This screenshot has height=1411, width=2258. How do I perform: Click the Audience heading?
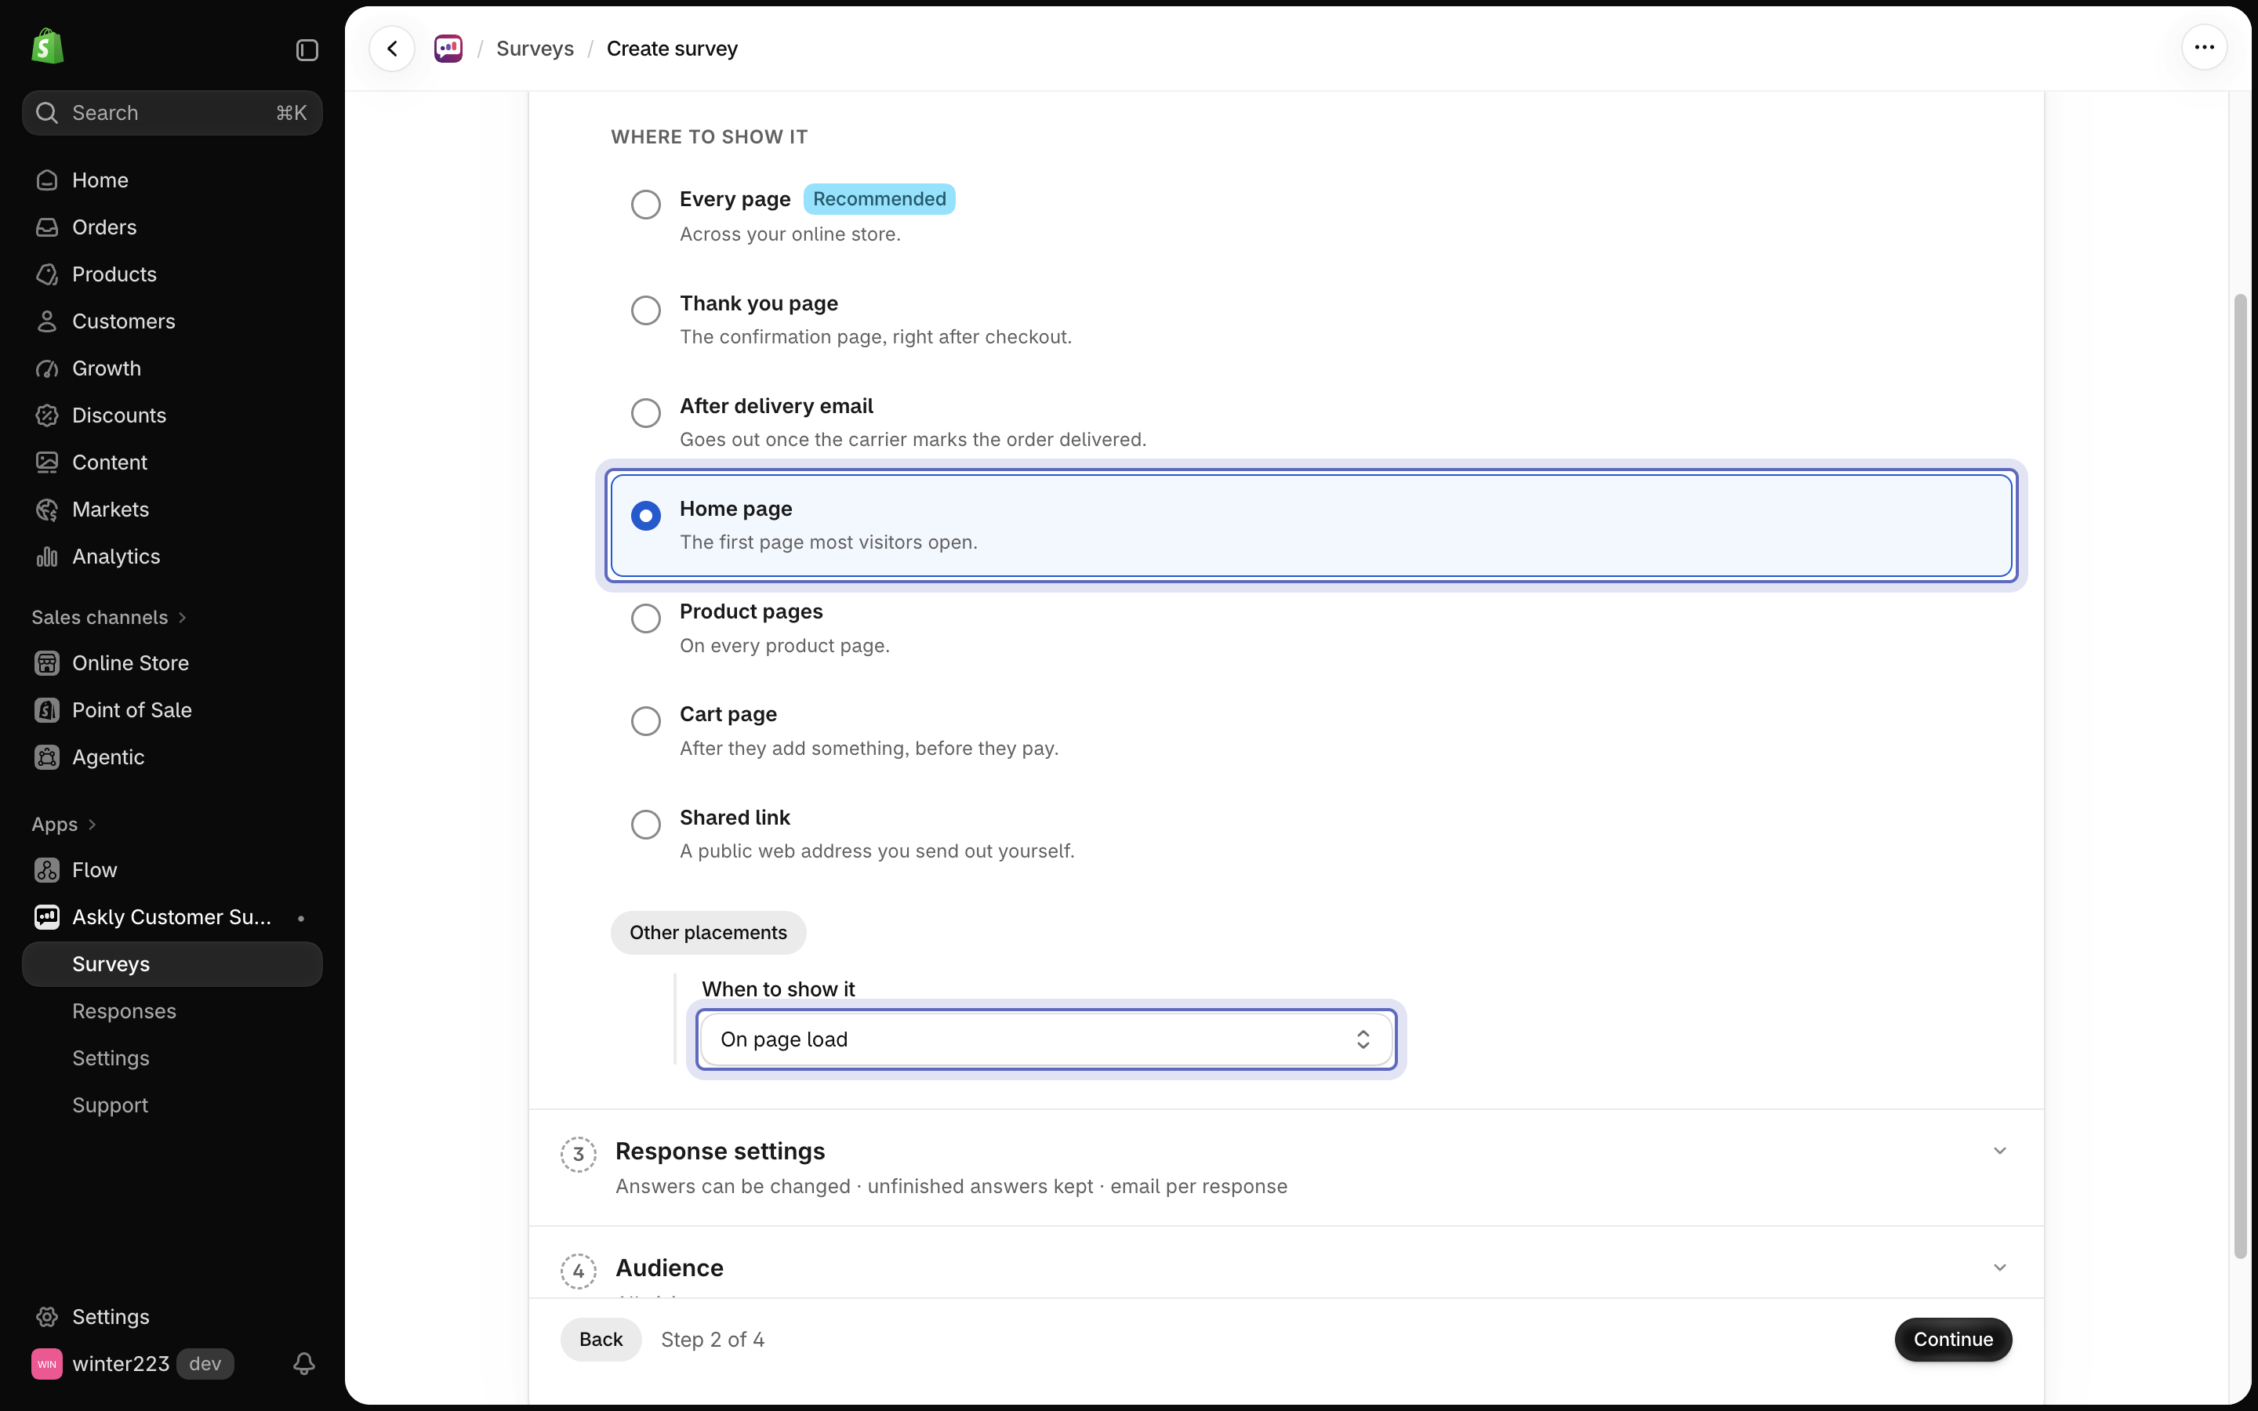tap(669, 1268)
